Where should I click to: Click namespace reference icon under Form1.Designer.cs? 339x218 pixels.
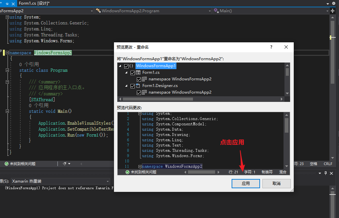coord(144,92)
